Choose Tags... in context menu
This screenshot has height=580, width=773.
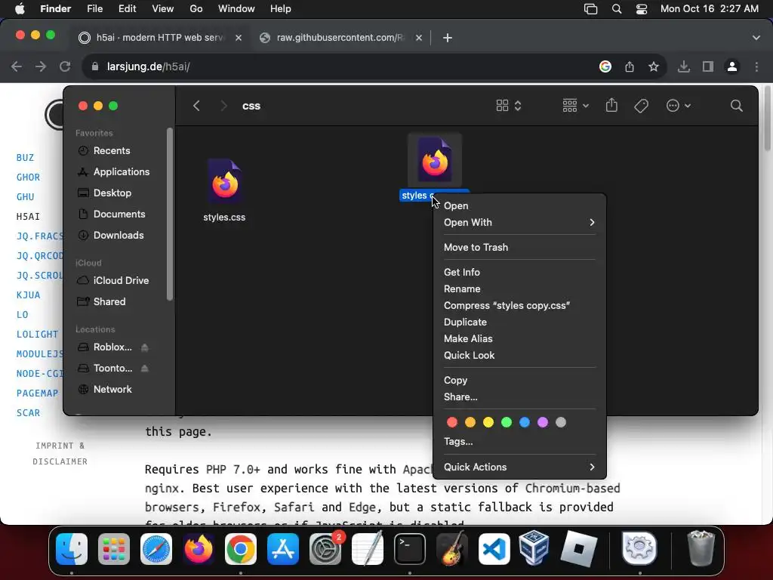(x=519, y=441)
